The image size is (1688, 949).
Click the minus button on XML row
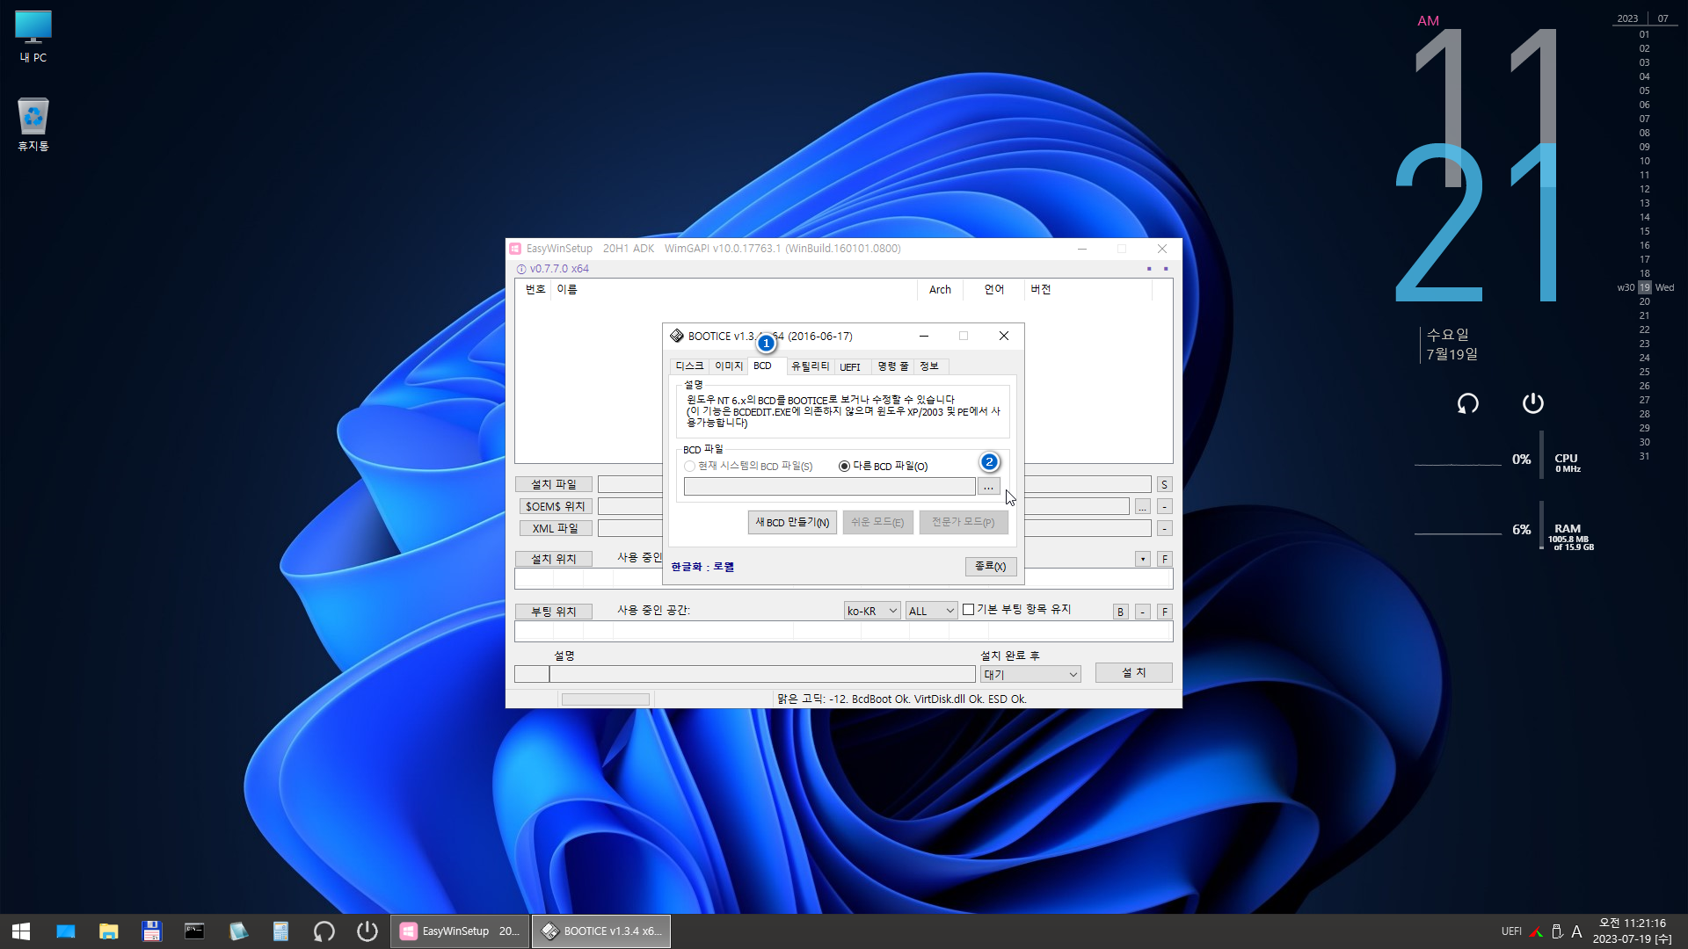[1164, 528]
